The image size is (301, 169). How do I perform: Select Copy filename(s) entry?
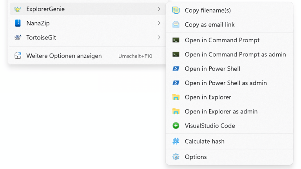[x=229, y=10]
